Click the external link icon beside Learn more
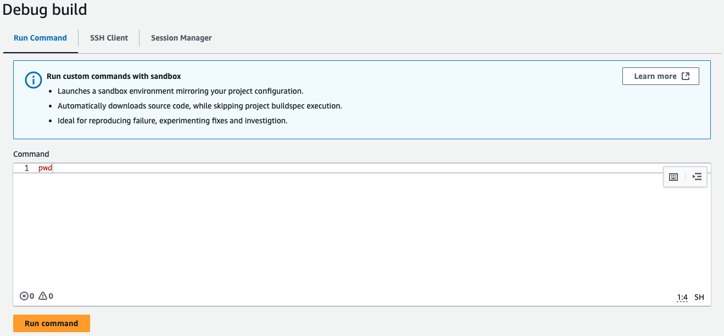 [686, 76]
